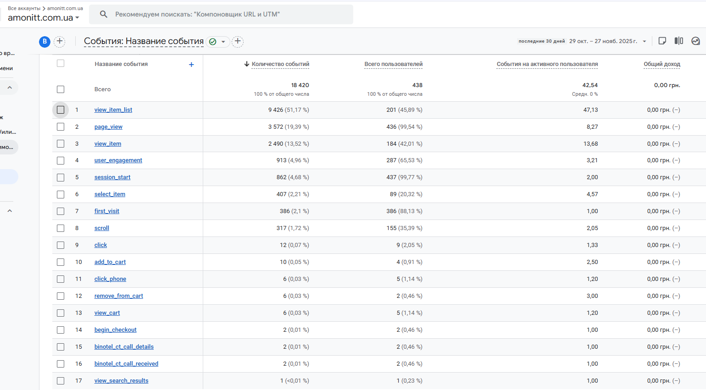Open the begin_checkout event link
Screen dimensions: 706x390
pyautogui.click(x=116, y=330)
